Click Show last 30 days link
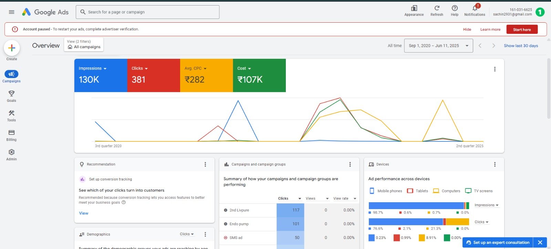 (x=521, y=46)
